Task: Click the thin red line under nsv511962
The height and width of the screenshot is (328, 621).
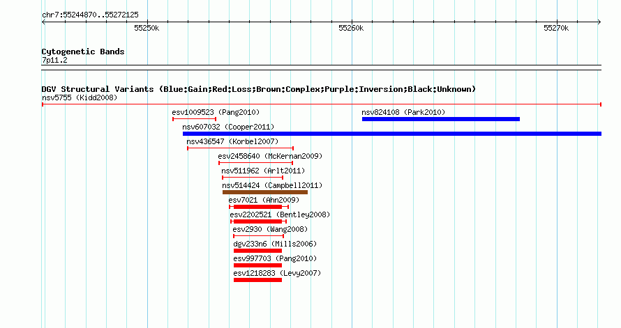Action: pos(253,178)
